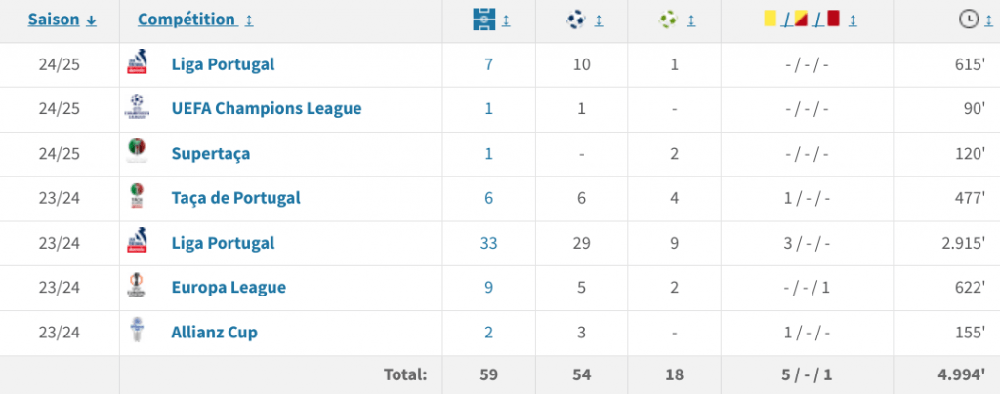
Task: Click the UEFA Champions League logo
Action: pos(137,109)
